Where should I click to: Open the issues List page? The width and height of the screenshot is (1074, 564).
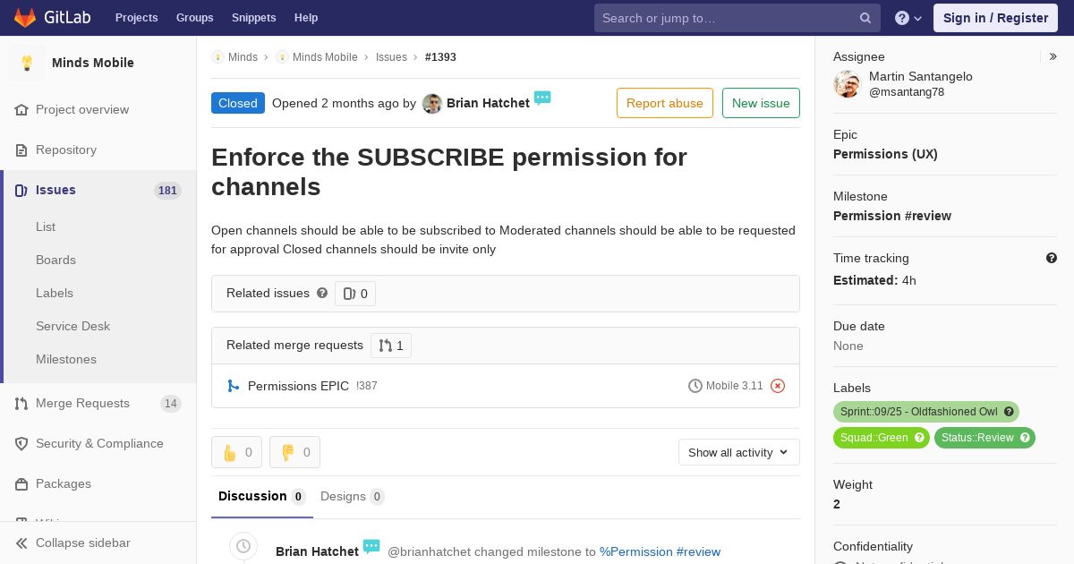(46, 226)
